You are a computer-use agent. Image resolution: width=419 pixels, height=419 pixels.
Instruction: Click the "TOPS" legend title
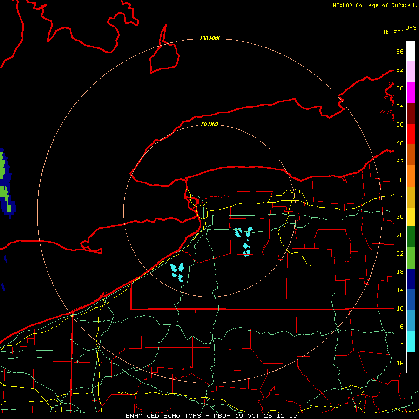[x=409, y=27]
